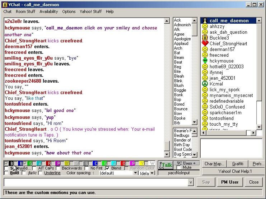Click smiley icon next to jean_452001
This screenshot has width=266, height=199.
[x=205, y=78]
